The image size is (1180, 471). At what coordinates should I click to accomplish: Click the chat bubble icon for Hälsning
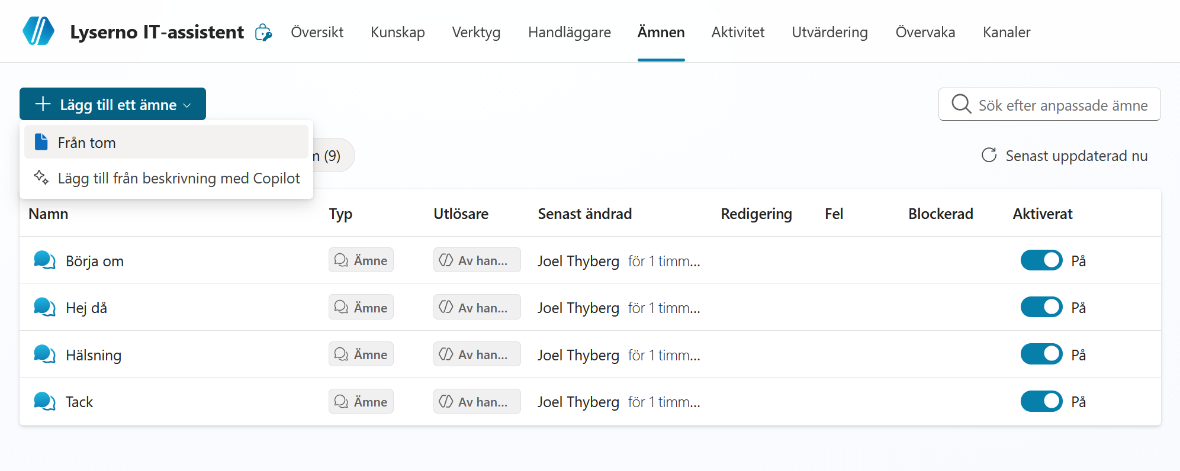click(44, 354)
